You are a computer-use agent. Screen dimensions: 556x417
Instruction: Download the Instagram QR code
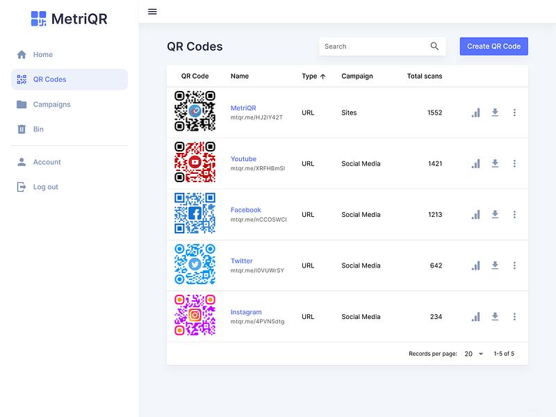pyautogui.click(x=495, y=316)
